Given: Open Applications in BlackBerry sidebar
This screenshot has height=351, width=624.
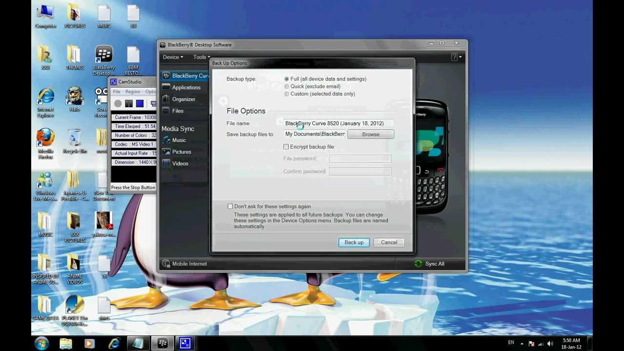Looking at the screenshot, I should pyautogui.click(x=185, y=87).
